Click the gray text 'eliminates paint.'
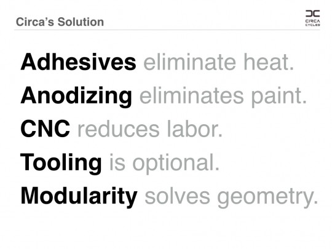Viewport: 332px width, 249px height. click(x=223, y=97)
